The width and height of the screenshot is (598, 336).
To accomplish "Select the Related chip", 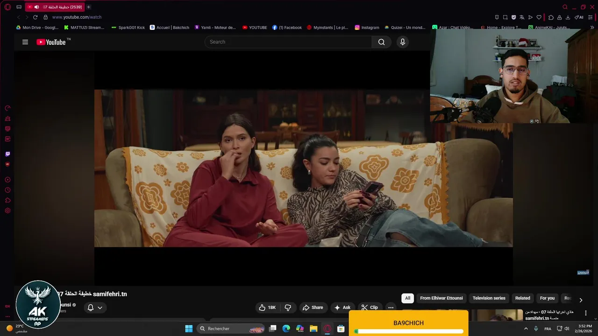I will coord(523,298).
